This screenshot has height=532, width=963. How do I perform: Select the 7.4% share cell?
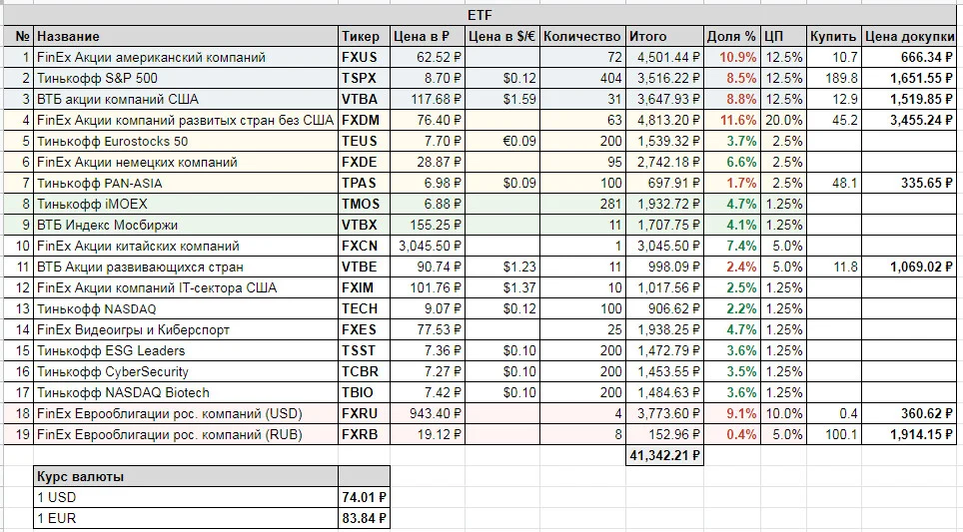pyautogui.click(x=732, y=247)
